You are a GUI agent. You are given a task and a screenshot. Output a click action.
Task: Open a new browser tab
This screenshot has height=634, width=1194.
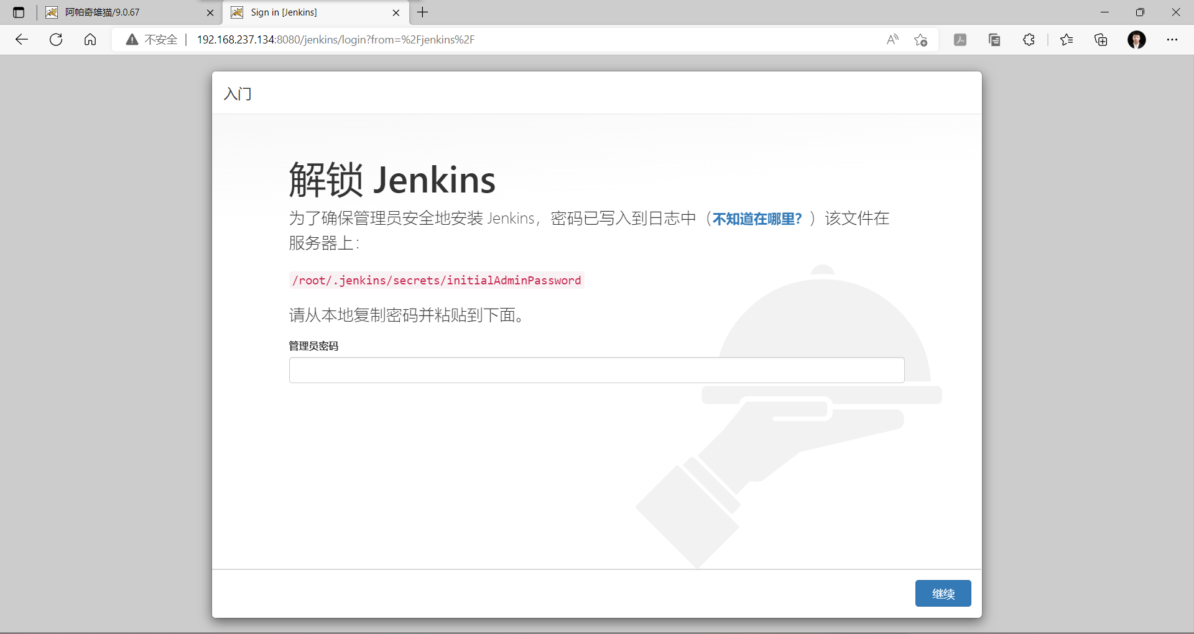(x=423, y=12)
